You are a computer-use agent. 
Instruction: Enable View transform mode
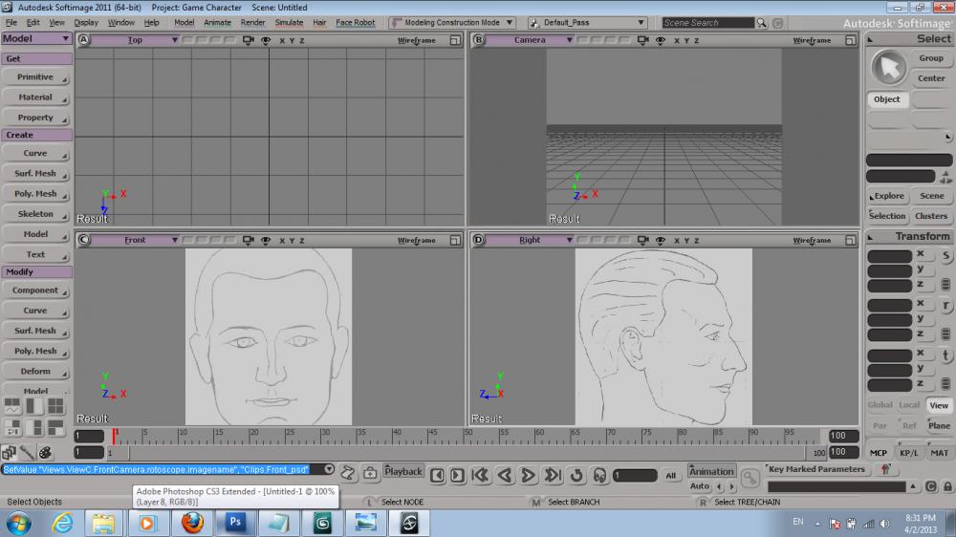pyautogui.click(x=939, y=405)
